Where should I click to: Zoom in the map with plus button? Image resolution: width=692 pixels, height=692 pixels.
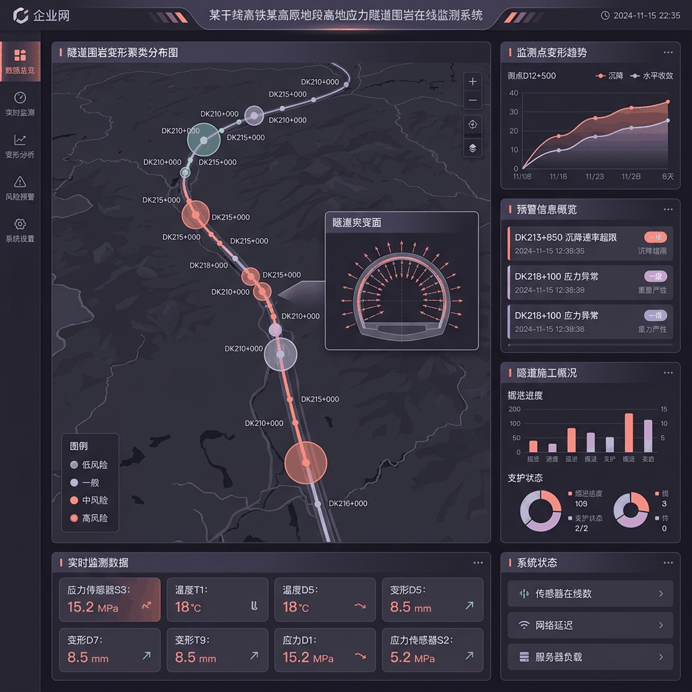472,81
